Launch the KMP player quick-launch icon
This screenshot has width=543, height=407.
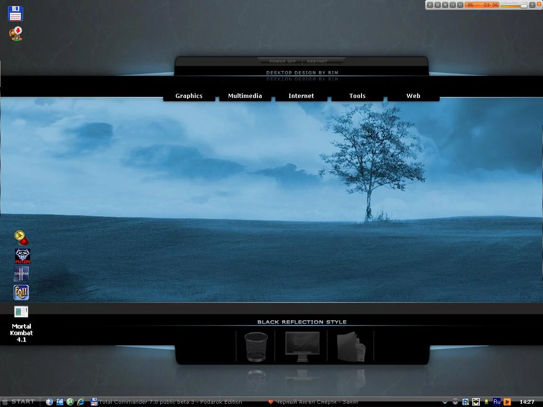point(59,402)
